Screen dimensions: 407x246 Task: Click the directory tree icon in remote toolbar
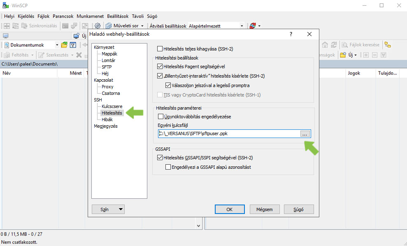click(x=388, y=45)
